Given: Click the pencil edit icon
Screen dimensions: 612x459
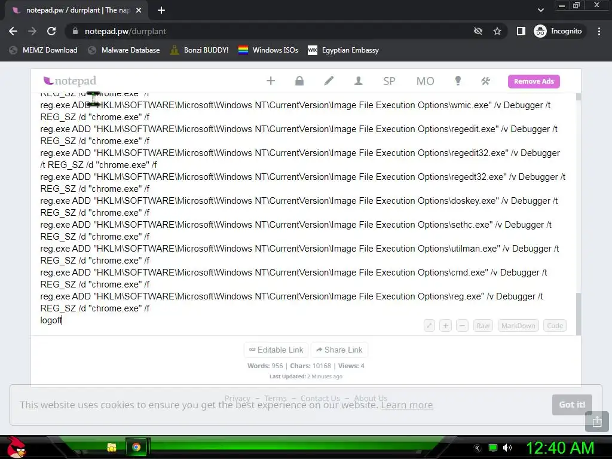Looking at the screenshot, I should coord(329,81).
